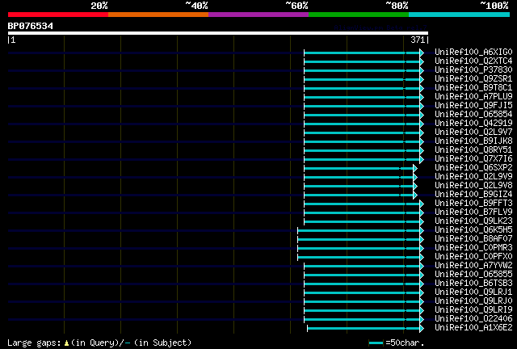Image resolution: width=517 pixels, height=349 pixels.
Task: Click subject name UniRef100_Q2L9V9
Action: [x=473, y=177]
